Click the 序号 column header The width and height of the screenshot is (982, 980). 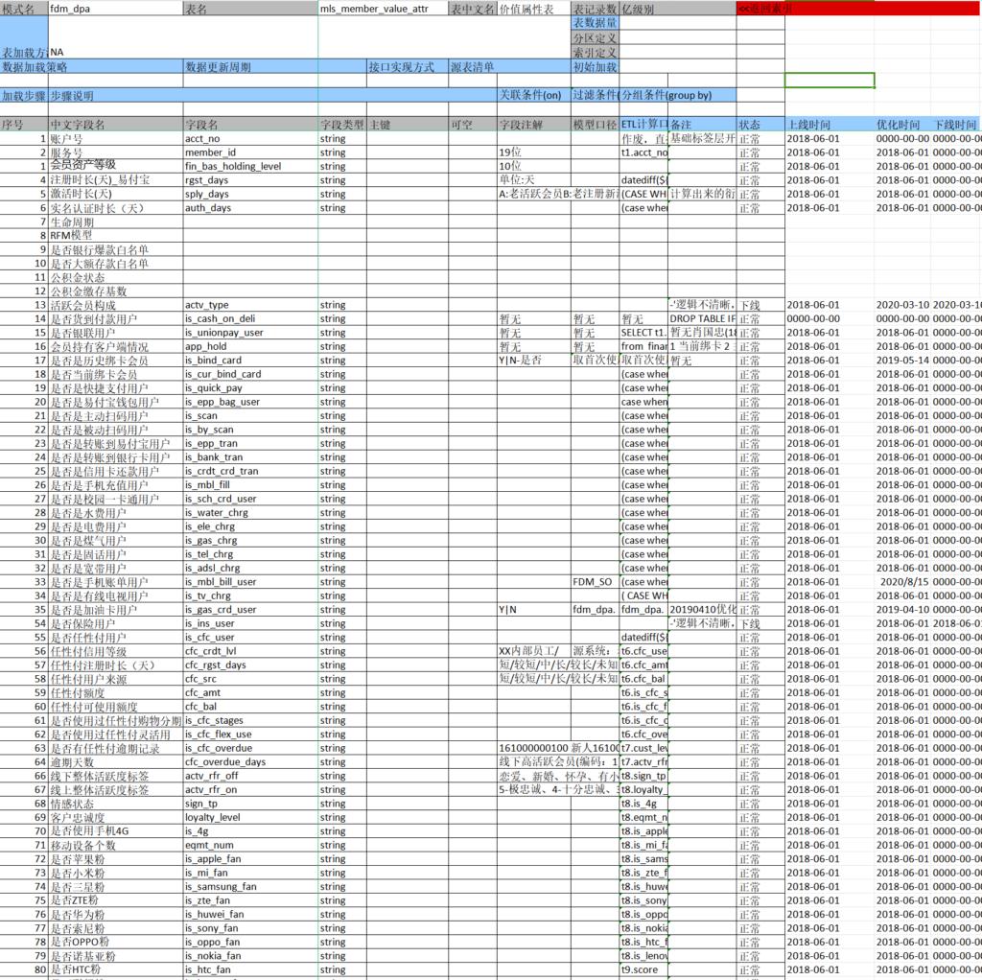pyautogui.click(x=24, y=125)
